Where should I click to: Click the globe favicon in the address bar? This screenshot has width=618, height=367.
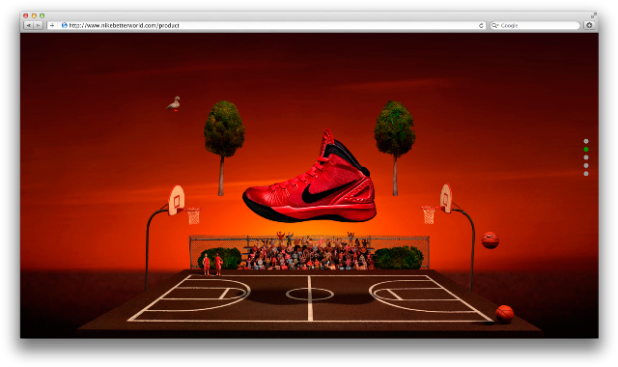coord(65,25)
